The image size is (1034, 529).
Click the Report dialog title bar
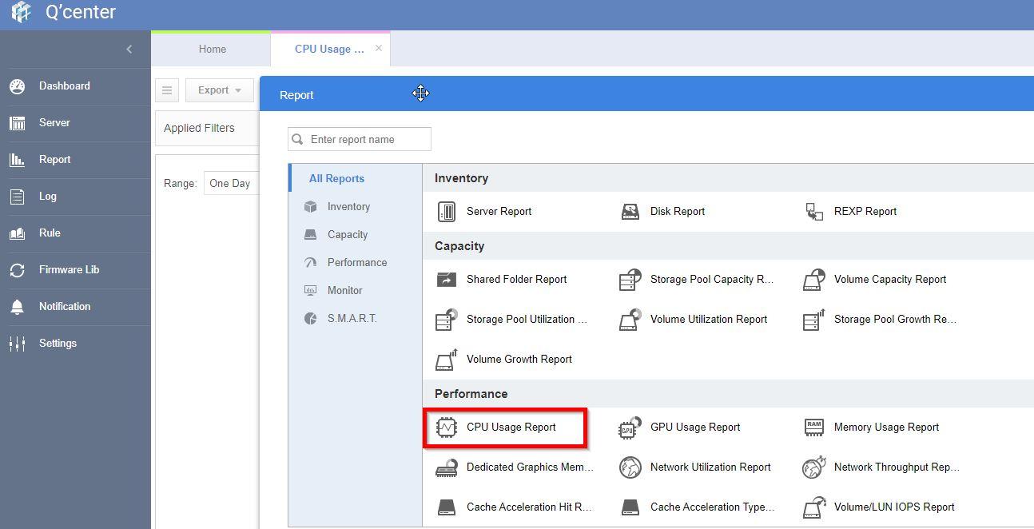coord(646,94)
